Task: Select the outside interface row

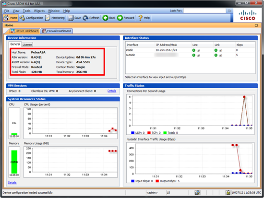Action: [190, 55]
